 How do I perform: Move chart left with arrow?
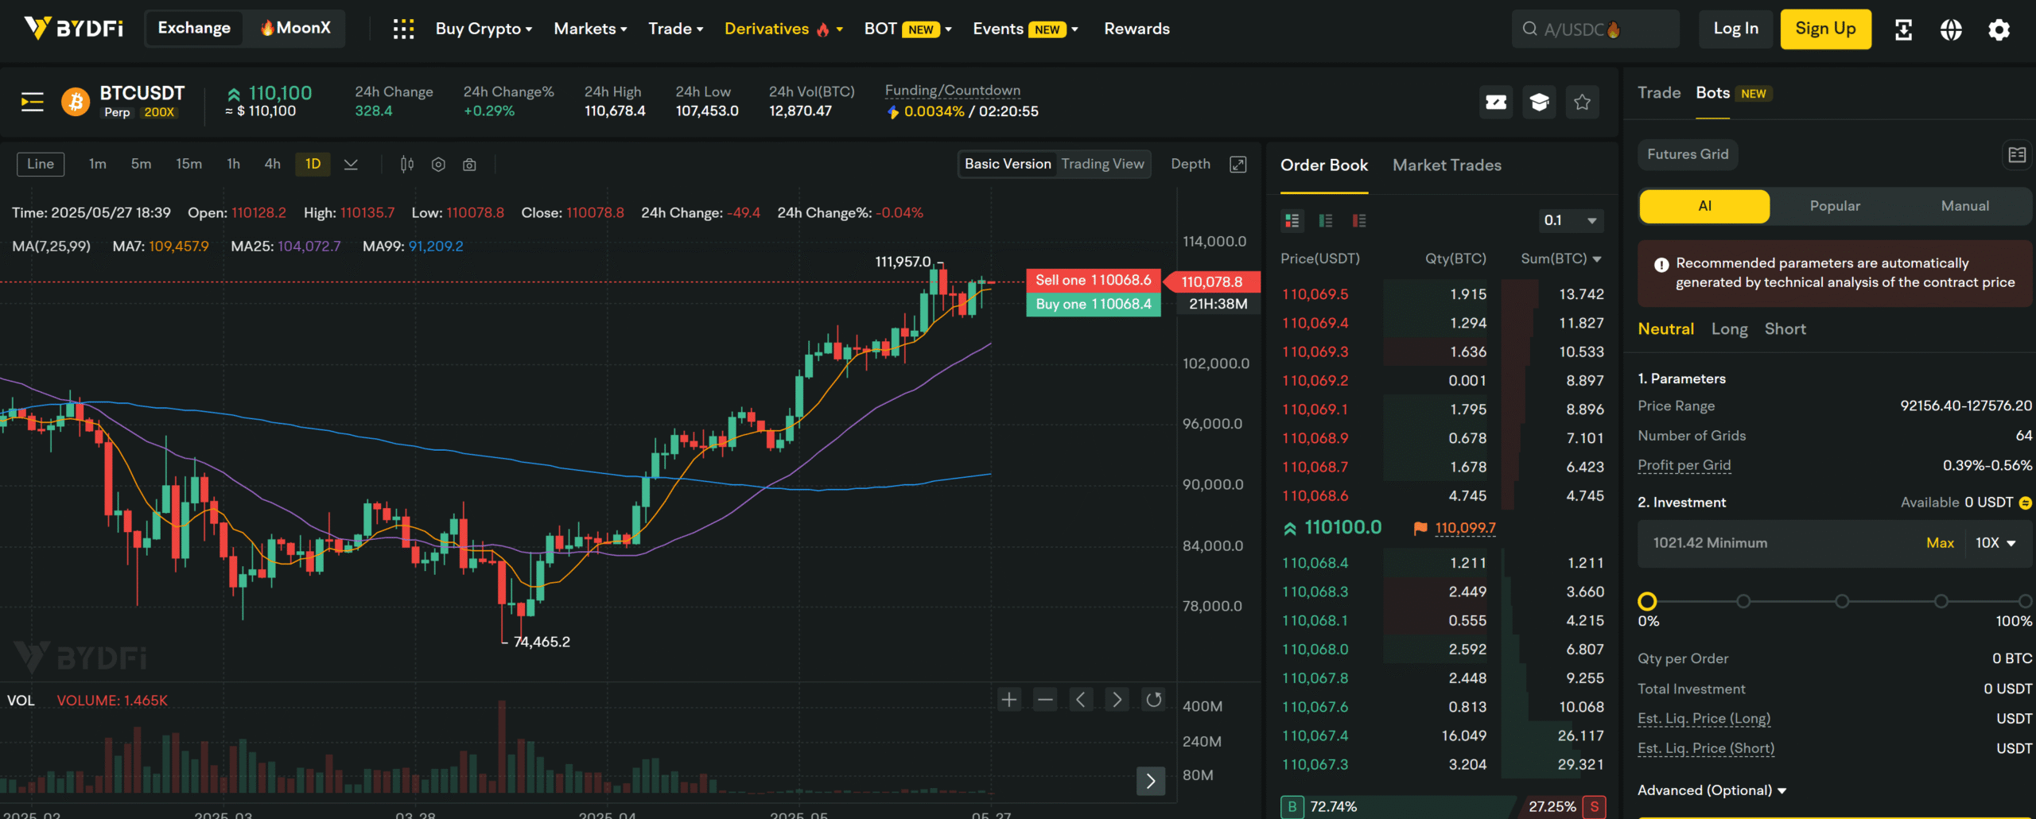(1081, 700)
